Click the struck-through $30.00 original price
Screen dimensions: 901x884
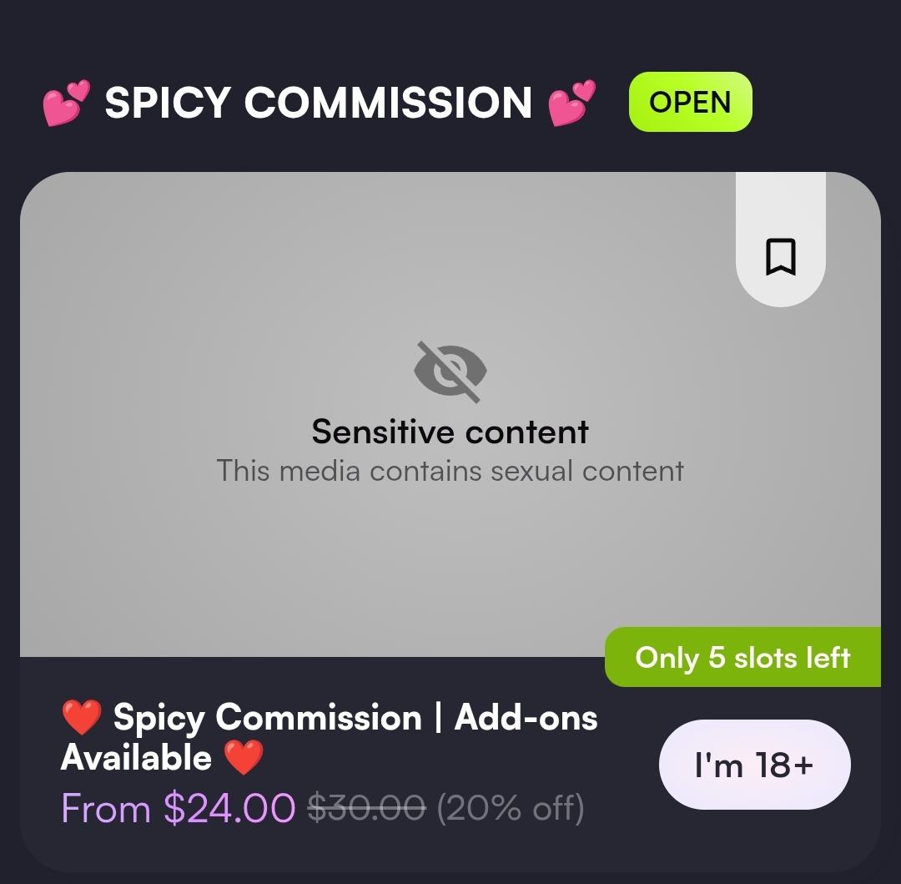coord(366,807)
